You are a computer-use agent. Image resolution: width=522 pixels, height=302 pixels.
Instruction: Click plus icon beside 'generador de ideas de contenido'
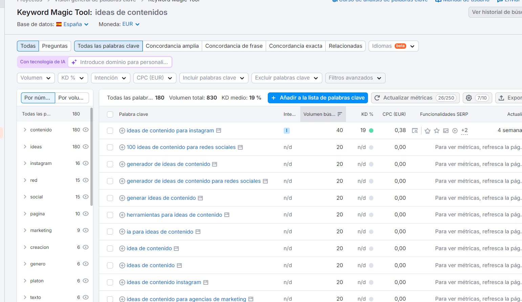[x=122, y=164]
